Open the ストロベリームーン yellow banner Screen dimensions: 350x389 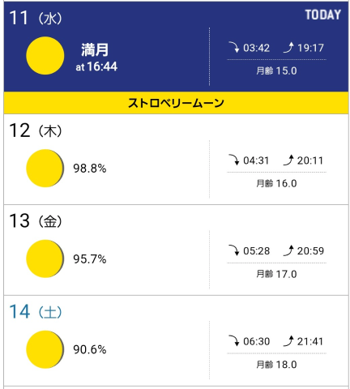[x=176, y=103]
